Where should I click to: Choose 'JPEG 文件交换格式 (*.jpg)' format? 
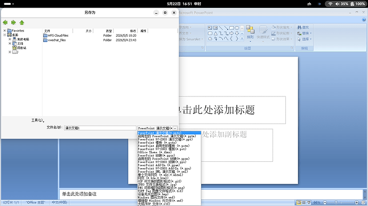point(169,184)
